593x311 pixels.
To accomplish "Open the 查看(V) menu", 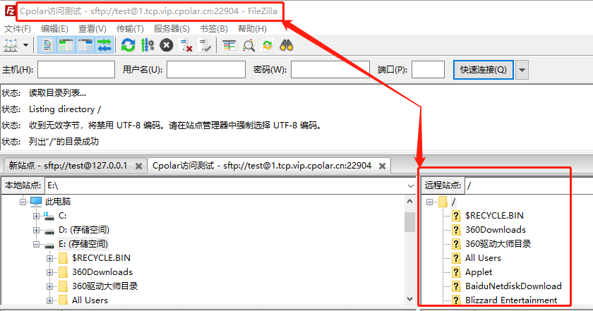I will pos(92,29).
